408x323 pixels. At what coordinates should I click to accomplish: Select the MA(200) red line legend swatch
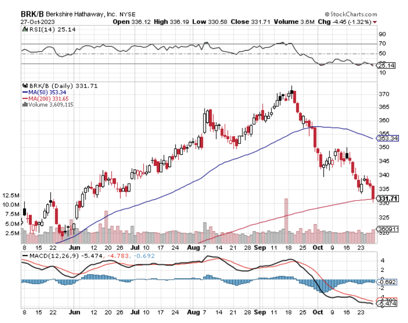click(x=24, y=98)
